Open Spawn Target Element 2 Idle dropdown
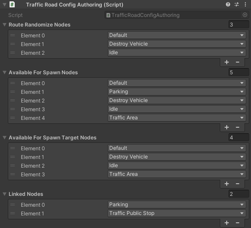This screenshot has height=228, width=251. [177, 165]
